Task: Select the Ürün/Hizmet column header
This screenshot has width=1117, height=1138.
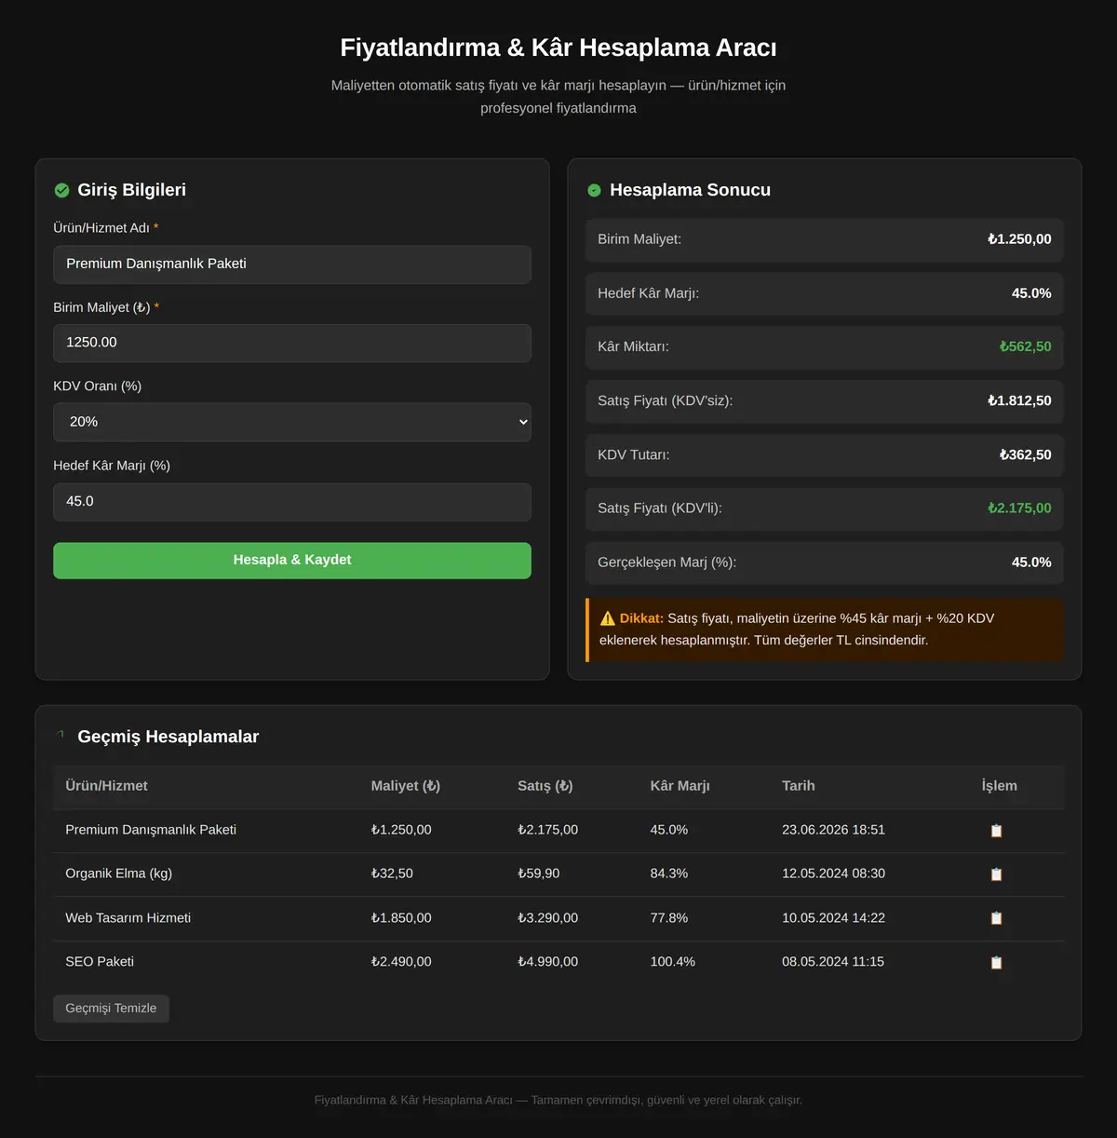Action: [106, 786]
